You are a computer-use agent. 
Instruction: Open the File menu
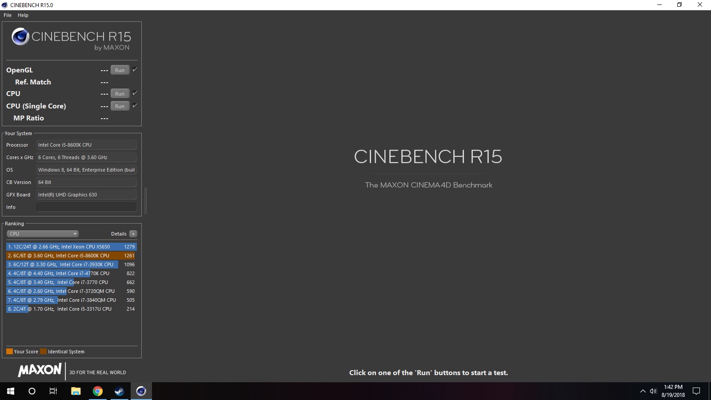(8, 15)
